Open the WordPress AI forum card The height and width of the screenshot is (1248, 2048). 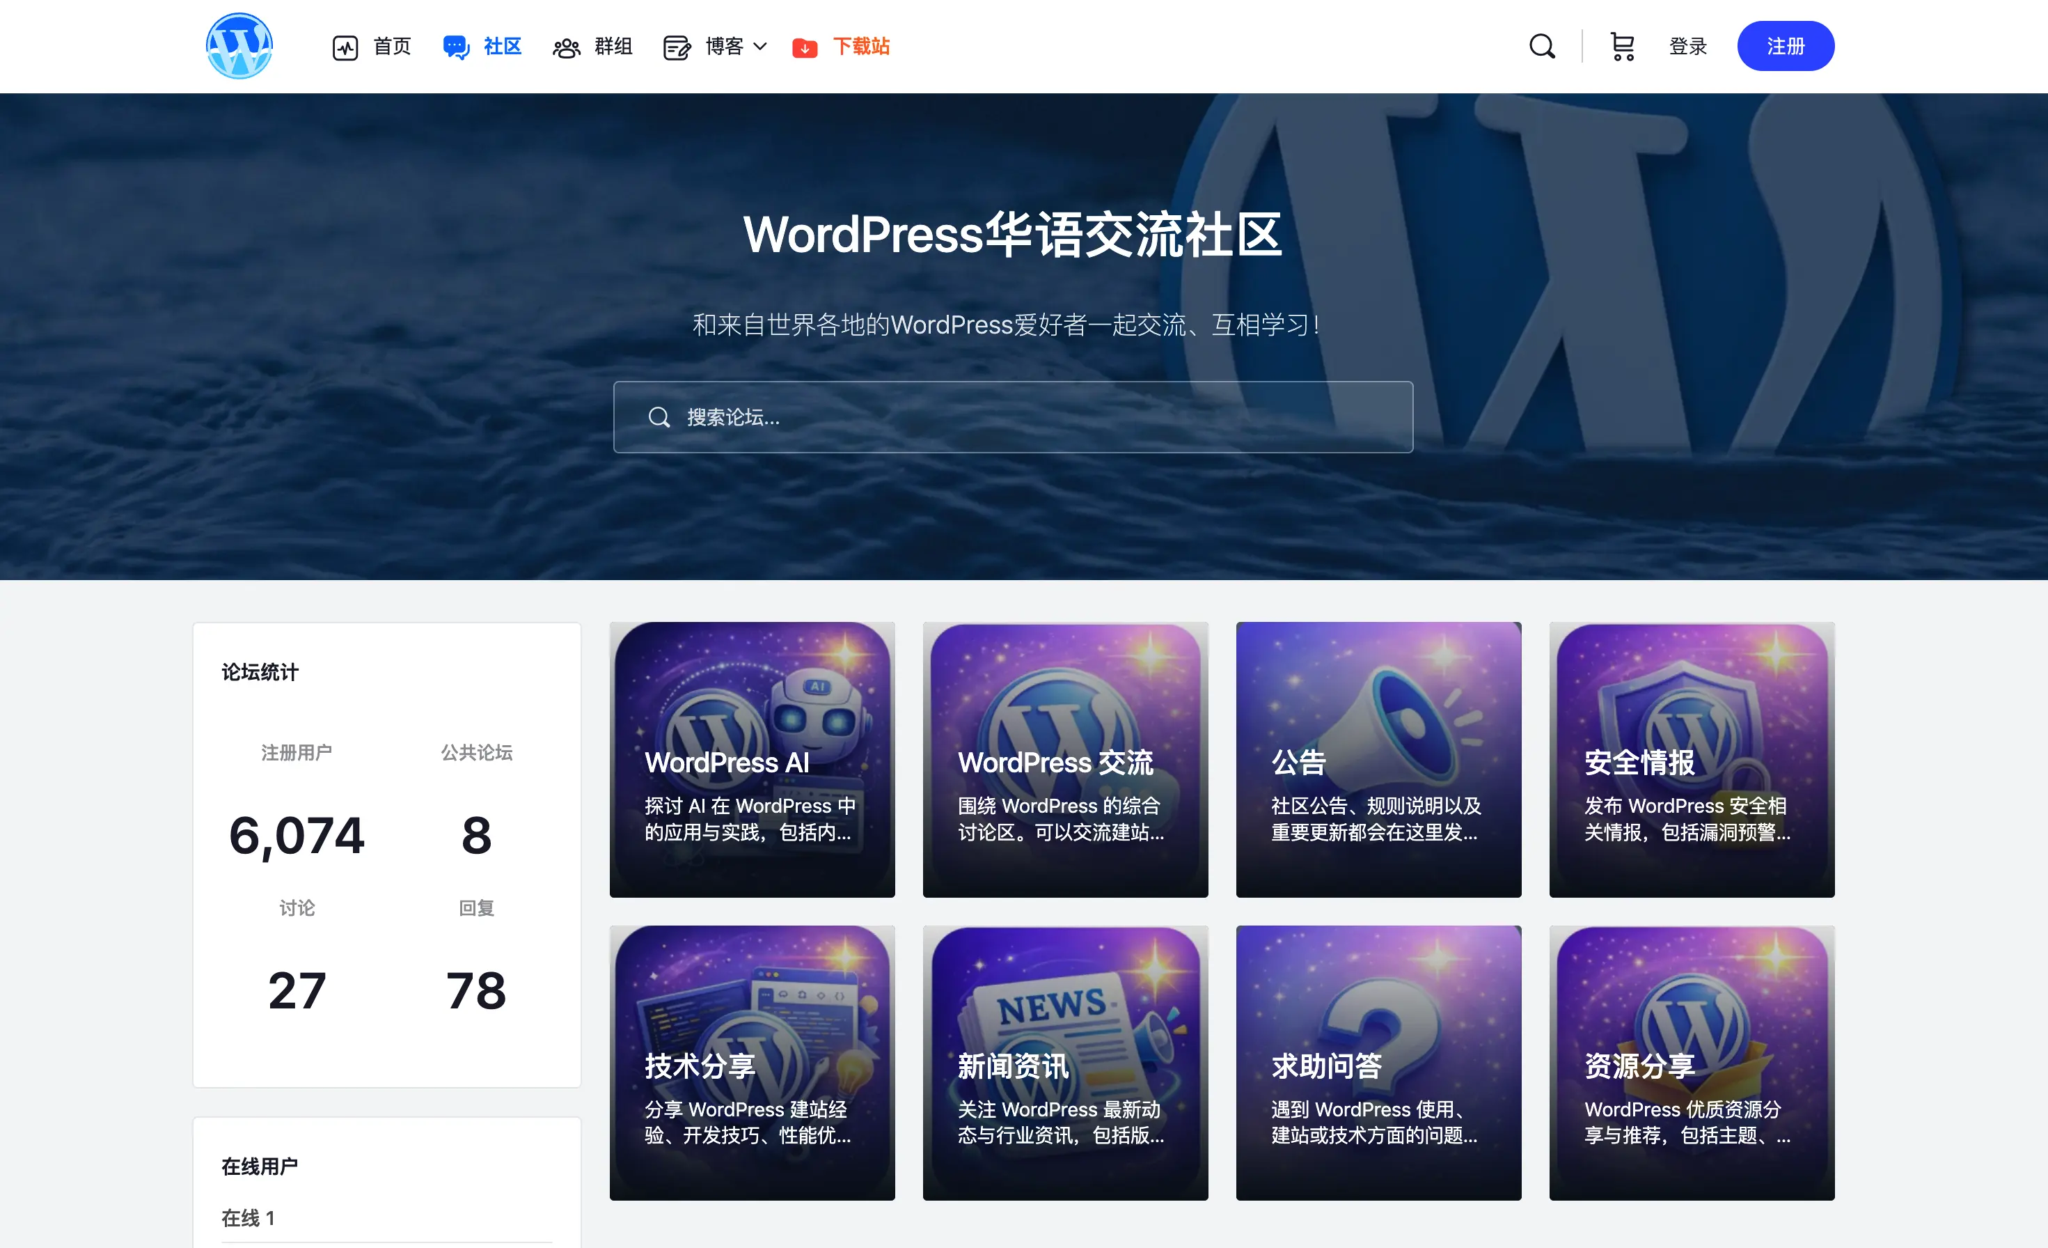(x=751, y=759)
